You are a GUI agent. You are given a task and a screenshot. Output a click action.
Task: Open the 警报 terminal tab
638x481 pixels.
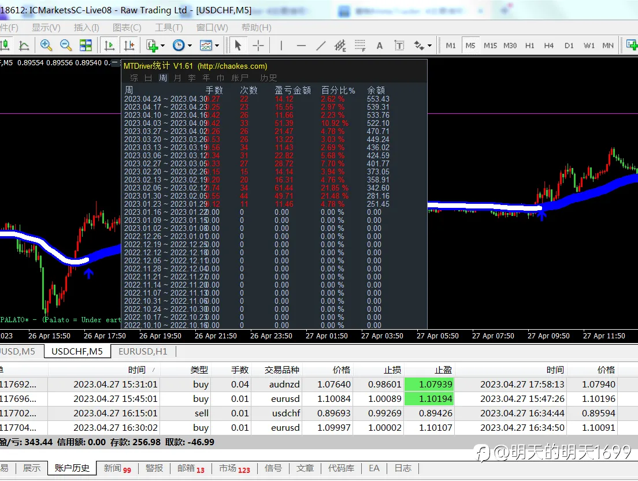[154, 468]
